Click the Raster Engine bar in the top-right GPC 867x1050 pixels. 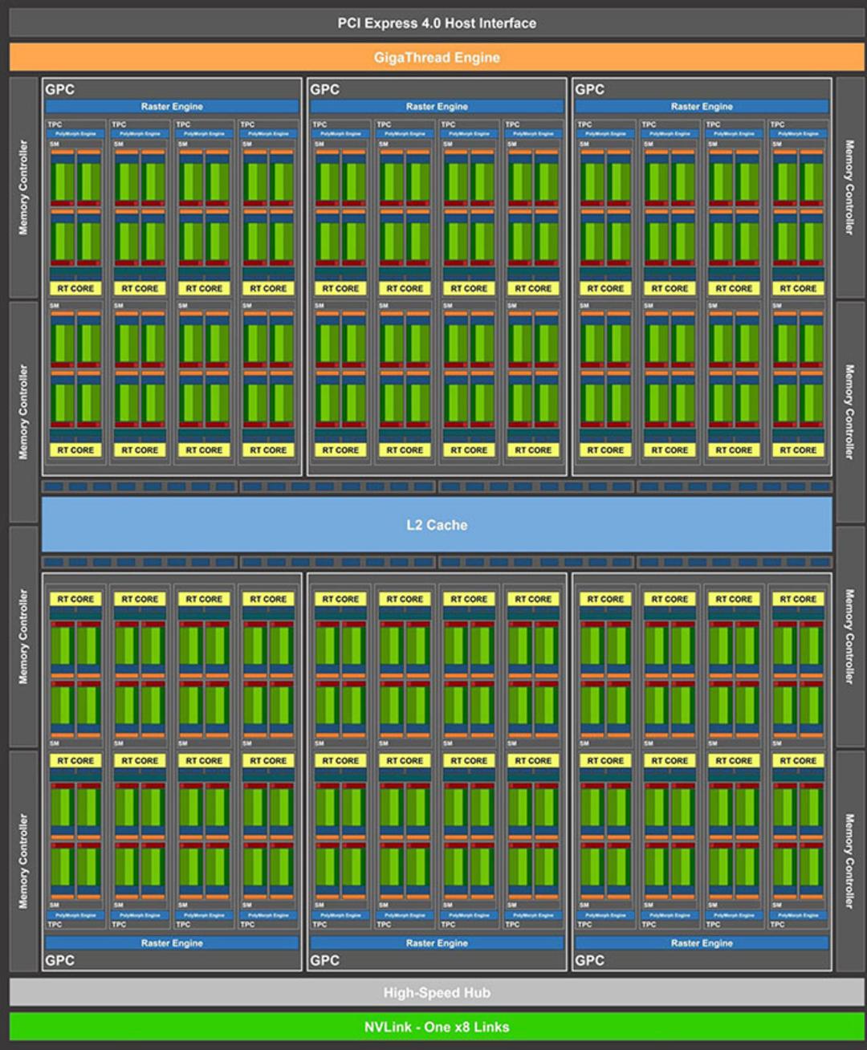(702, 106)
